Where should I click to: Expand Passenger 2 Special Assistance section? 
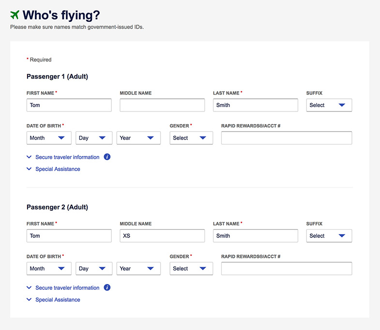click(57, 300)
